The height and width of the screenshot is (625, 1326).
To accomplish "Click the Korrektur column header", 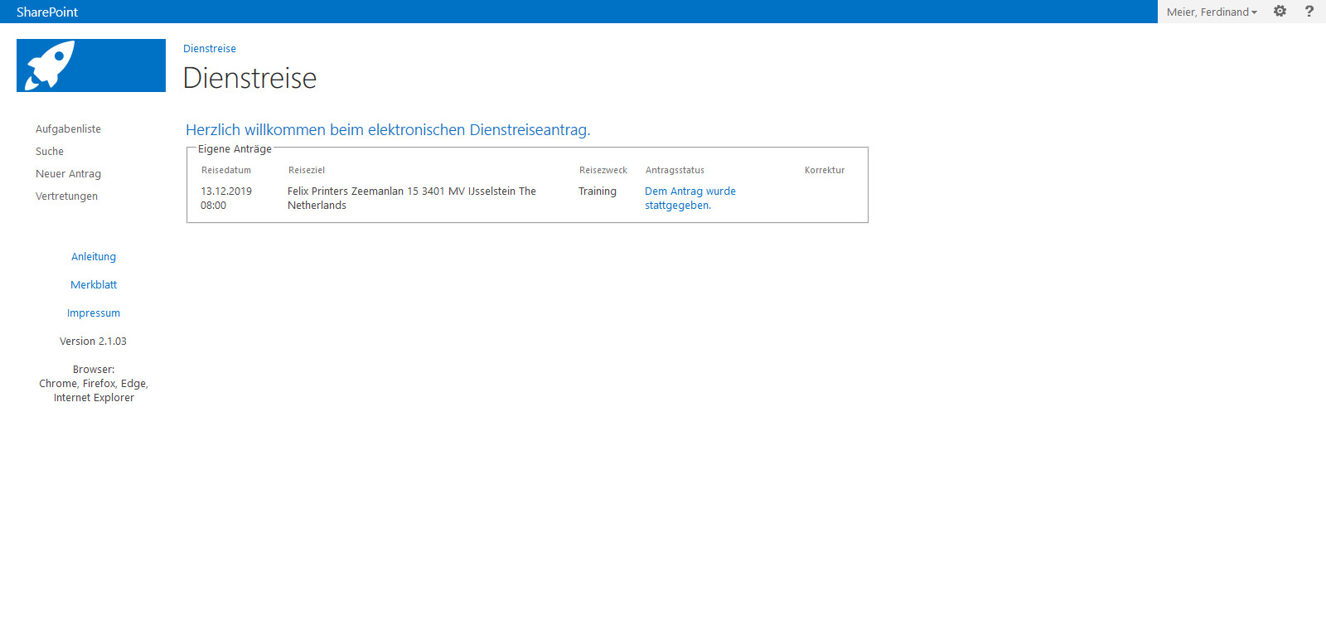I will click(825, 171).
